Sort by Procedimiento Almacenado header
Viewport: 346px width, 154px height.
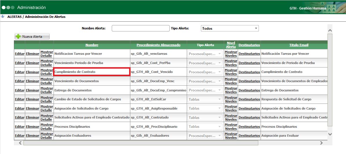click(x=158, y=45)
